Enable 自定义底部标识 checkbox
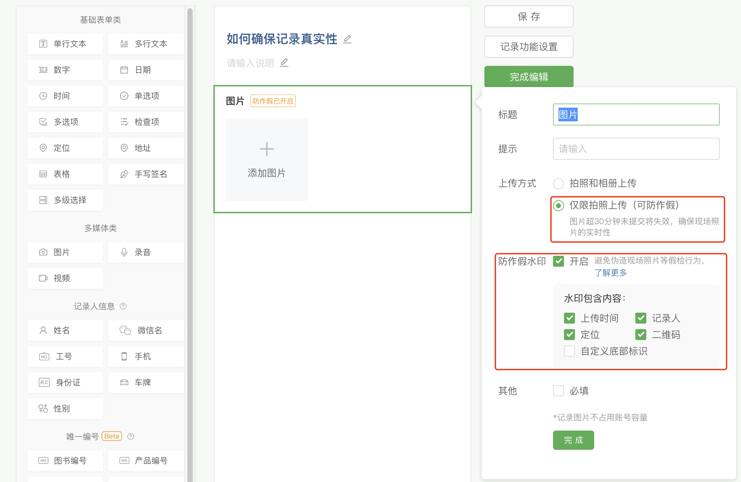741x482 pixels. pyautogui.click(x=569, y=351)
